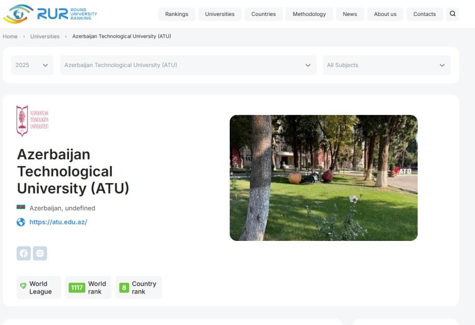Viewport: 475px width, 325px height.
Task: Open the Instagram social icon
Action: [40, 253]
